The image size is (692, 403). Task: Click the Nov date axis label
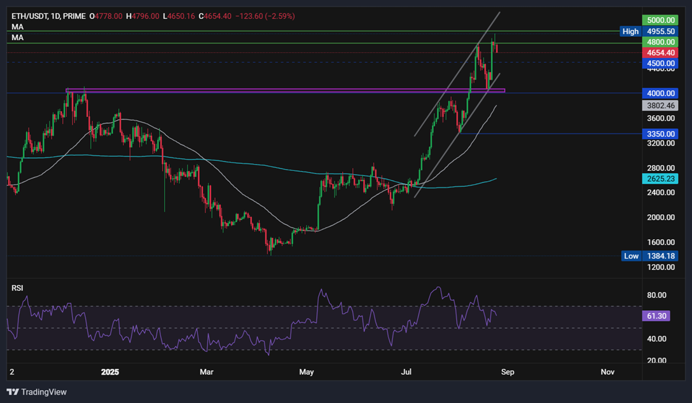(x=607, y=372)
